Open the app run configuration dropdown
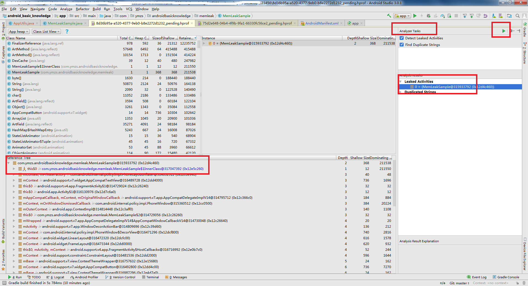The image size is (528, 286). (x=402, y=16)
